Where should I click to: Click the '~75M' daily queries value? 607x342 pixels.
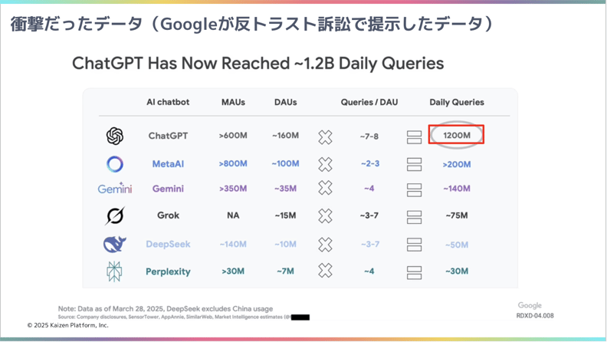[457, 215]
